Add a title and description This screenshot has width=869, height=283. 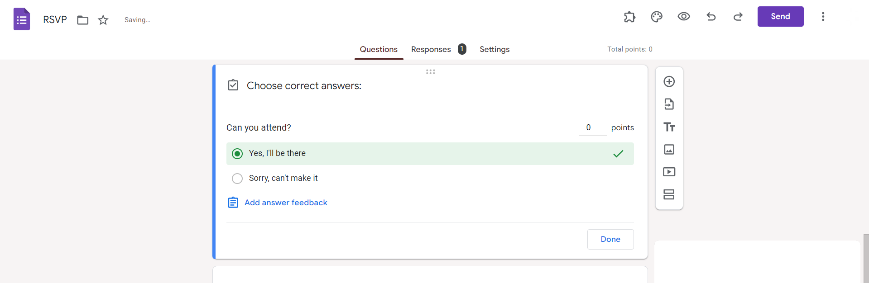coord(669,127)
